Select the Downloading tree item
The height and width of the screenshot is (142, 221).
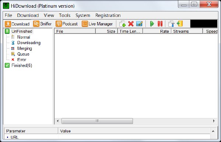click(29, 43)
